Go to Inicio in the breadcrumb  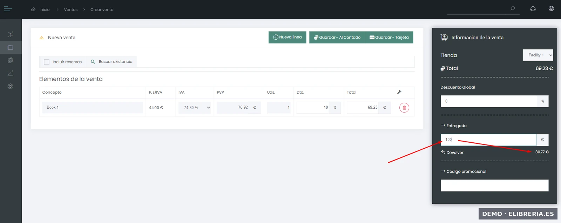click(x=44, y=9)
